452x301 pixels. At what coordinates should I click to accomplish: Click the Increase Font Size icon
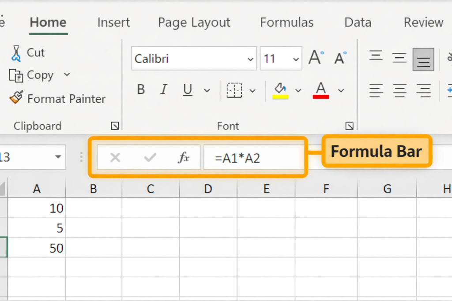(x=316, y=58)
